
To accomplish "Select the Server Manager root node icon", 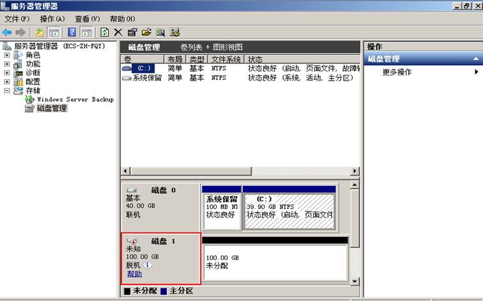I will point(7,46).
